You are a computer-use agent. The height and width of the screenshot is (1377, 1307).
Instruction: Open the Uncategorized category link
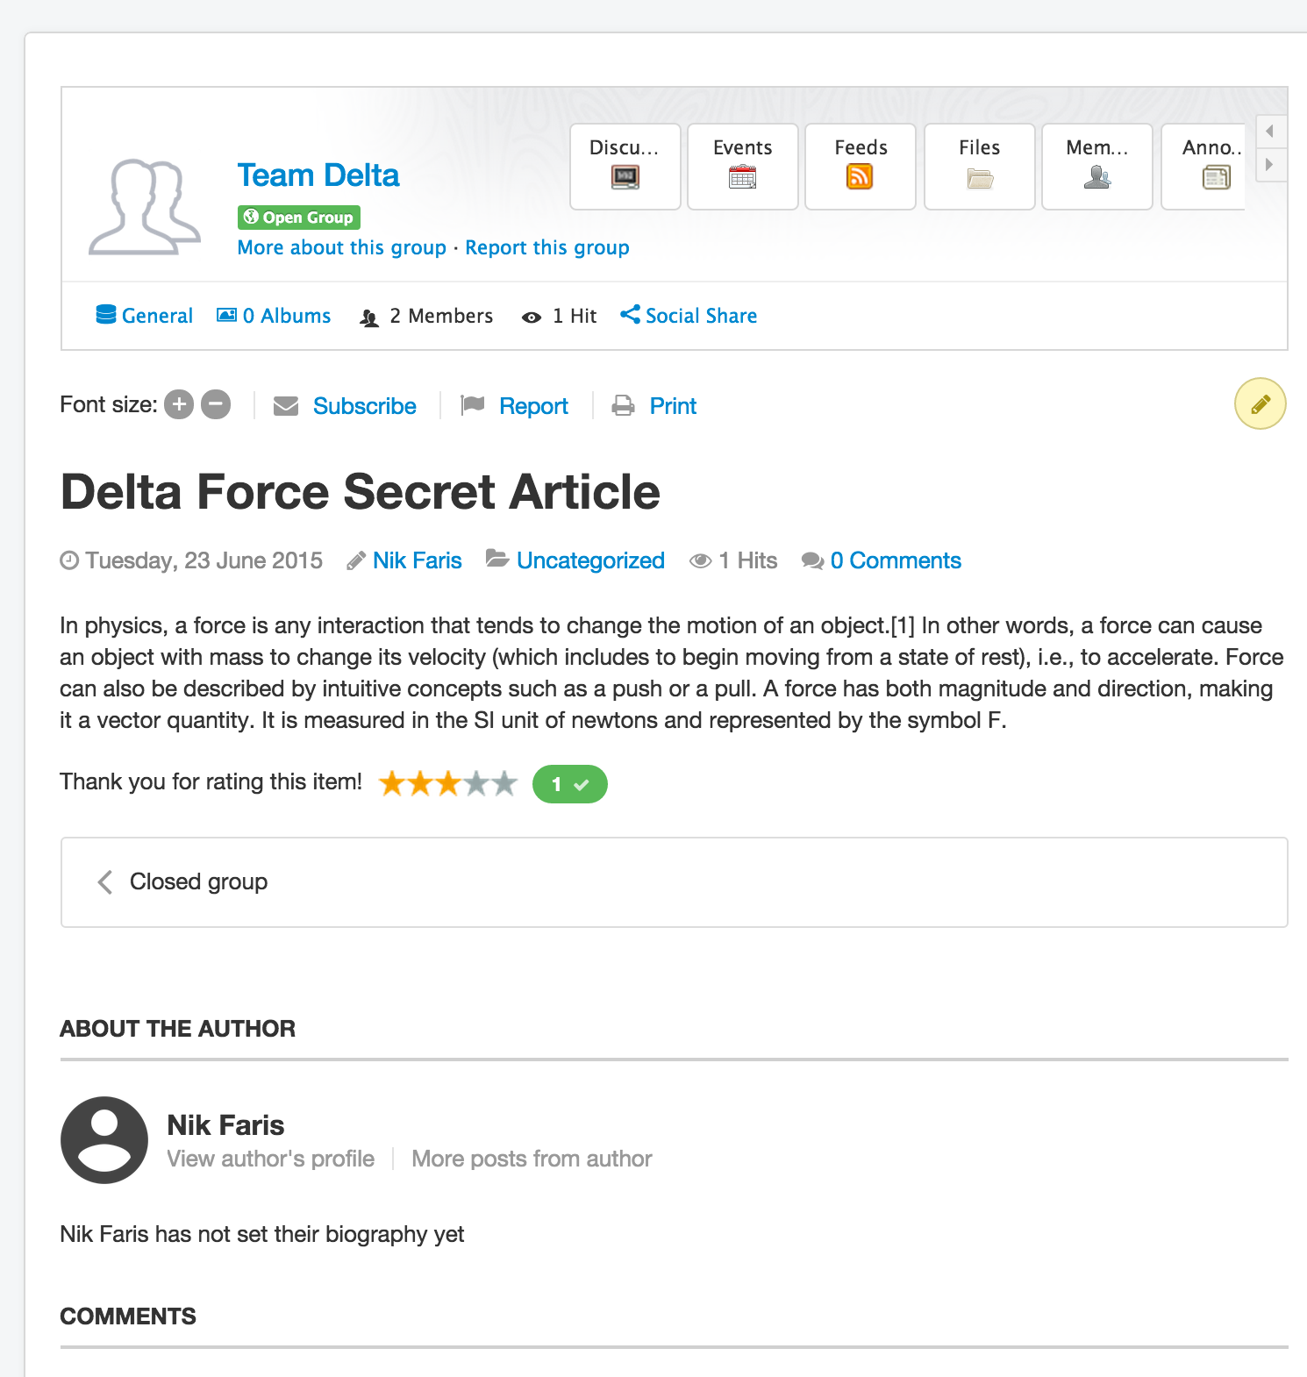point(590,560)
